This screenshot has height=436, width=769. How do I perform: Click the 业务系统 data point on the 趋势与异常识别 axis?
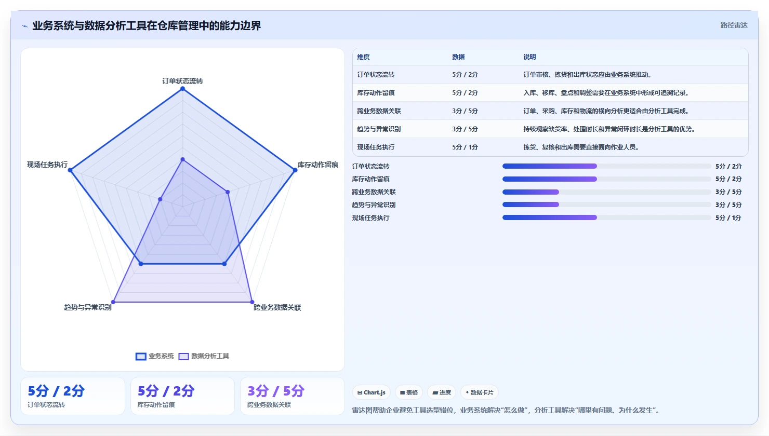[x=141, y=264]
